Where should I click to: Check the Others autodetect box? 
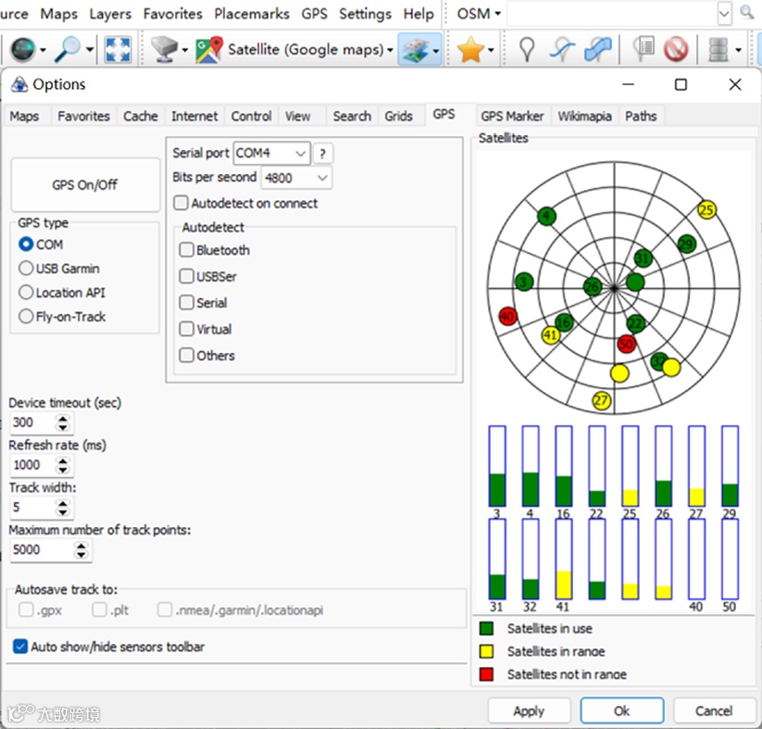[x=187, y=355]
